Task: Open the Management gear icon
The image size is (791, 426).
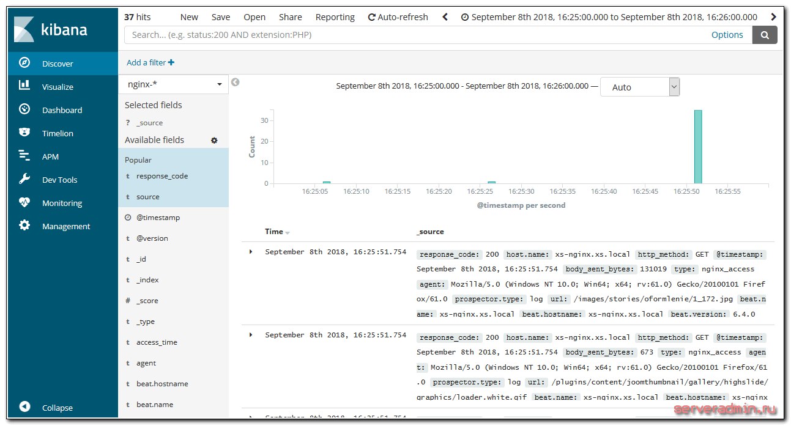Action: click(x=24, y=226)
